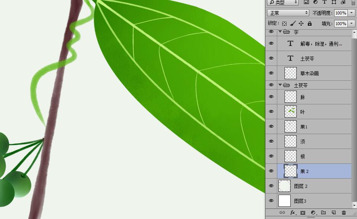Open the fx layer style menu
The height and width of the screenshot is (219, 357).
point(293,213)
